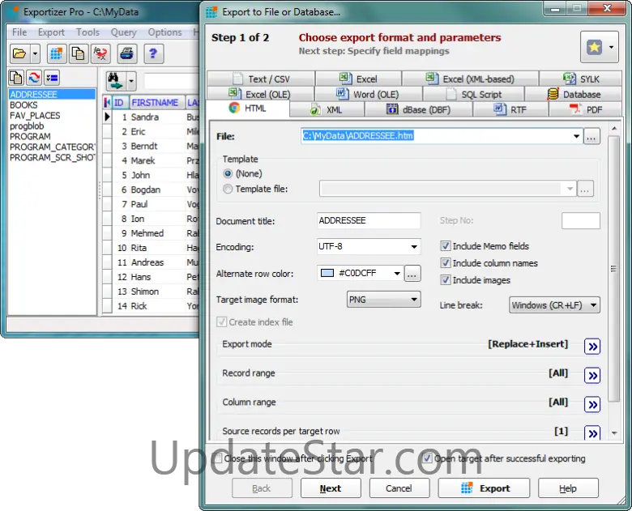Screen dimensions: 632x511
Task: Click the Next button
Action: coord(331,488)
